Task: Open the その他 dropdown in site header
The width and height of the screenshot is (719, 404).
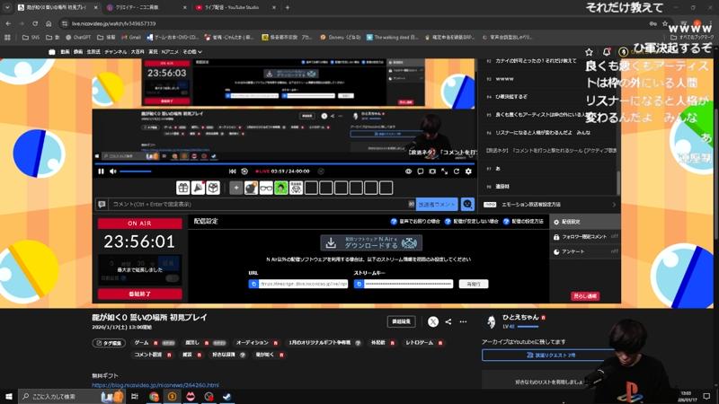Action: [192, 52]
